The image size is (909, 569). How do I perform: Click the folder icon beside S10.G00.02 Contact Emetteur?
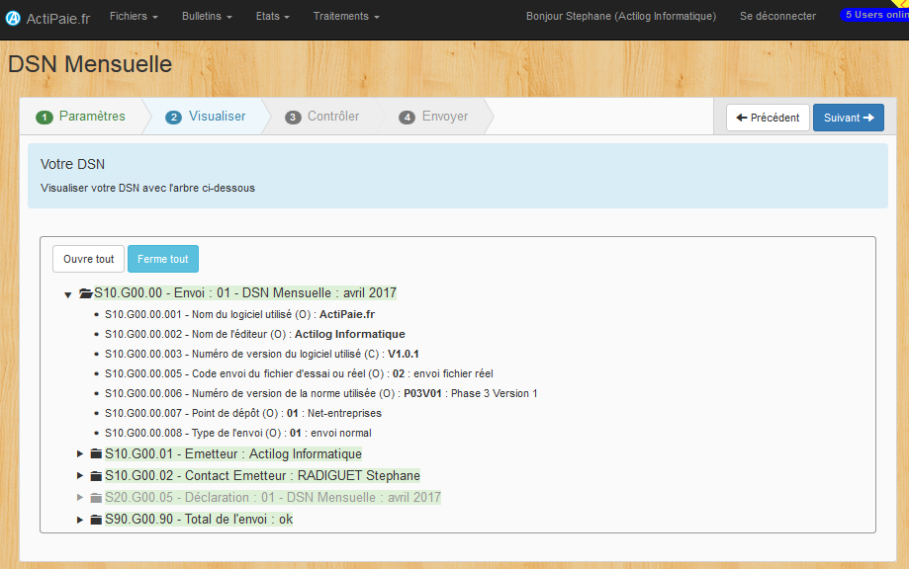click(x=96, y=476)
